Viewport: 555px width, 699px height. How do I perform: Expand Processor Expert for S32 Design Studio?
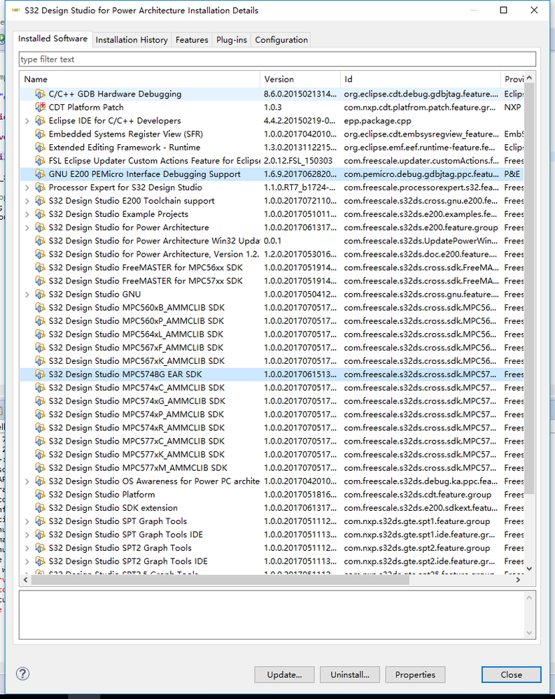[x=27, y=188]
